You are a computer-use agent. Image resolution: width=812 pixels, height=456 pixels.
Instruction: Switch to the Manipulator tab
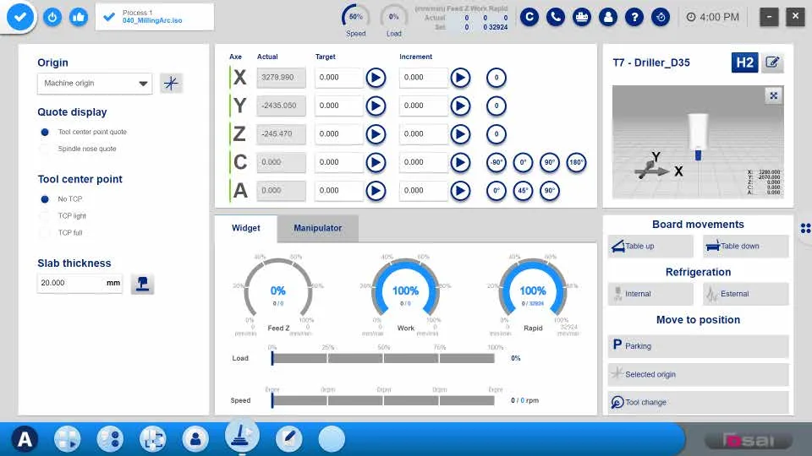point(317,228)
